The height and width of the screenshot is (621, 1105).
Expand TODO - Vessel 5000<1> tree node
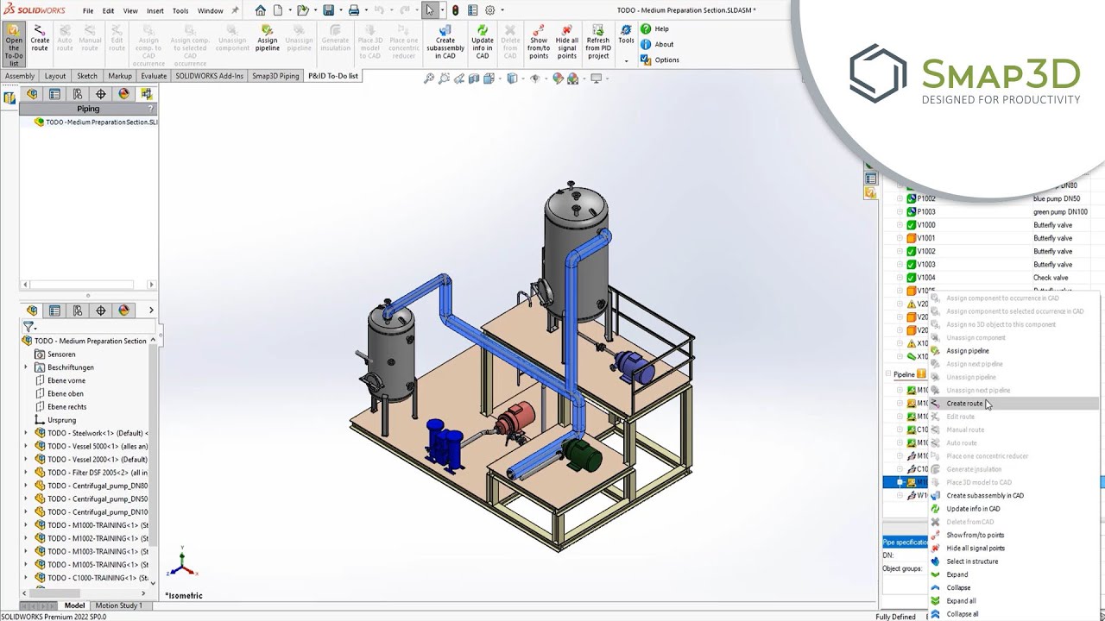click(x=26, y=446)
